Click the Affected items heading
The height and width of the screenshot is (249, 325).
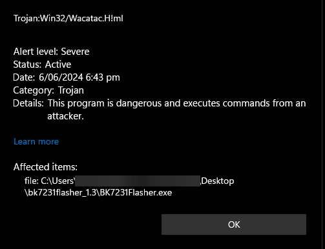tap(45, 167)
